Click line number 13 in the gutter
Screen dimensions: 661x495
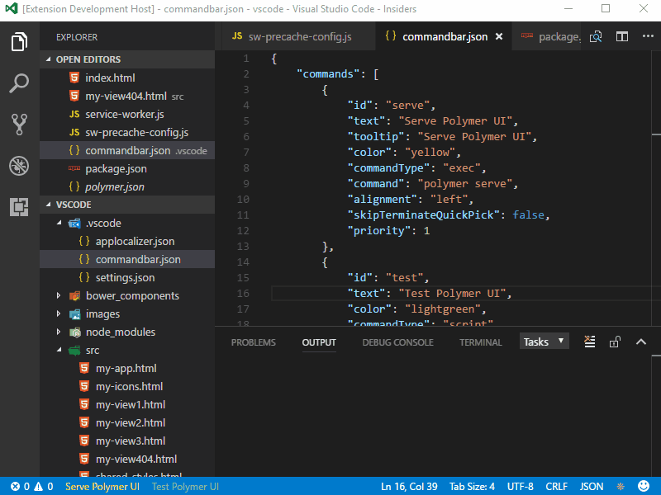coord(243,246)
